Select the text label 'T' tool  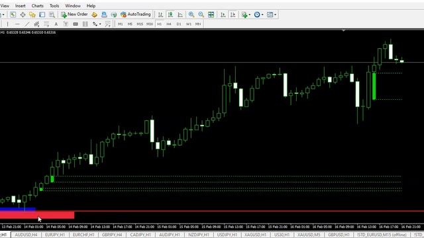point(66,24)
